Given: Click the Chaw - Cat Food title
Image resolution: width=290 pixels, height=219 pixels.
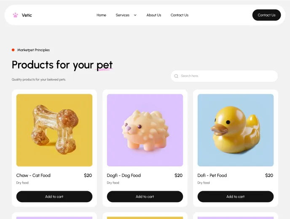Looking at the screenshot, I should click(33, 175).
